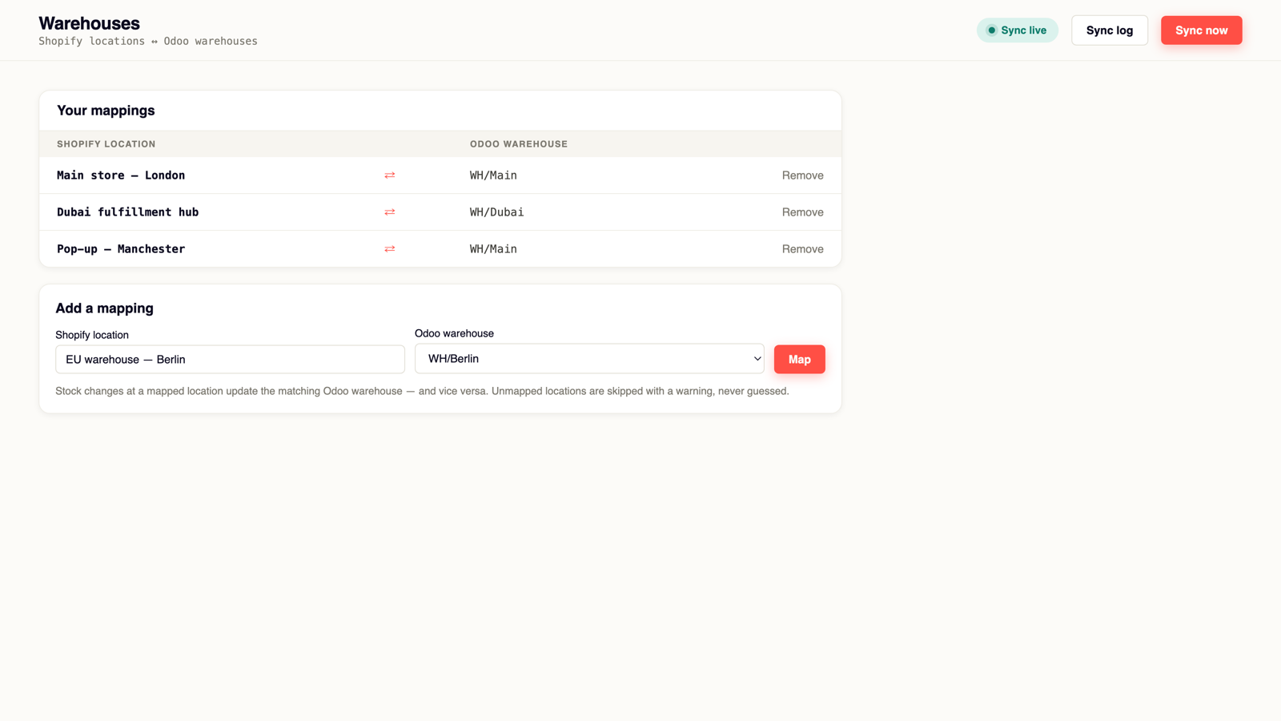Select the Main store — London location text

[x=121, y=175]
